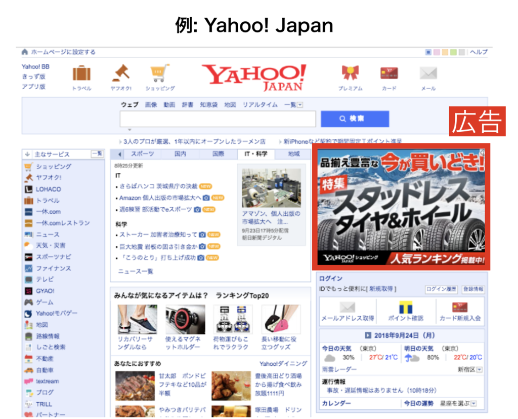The height and width of the screenshot is (419, 518).
Task: Open 自動車 in the services sidebar
Action: tap(45, 370)
